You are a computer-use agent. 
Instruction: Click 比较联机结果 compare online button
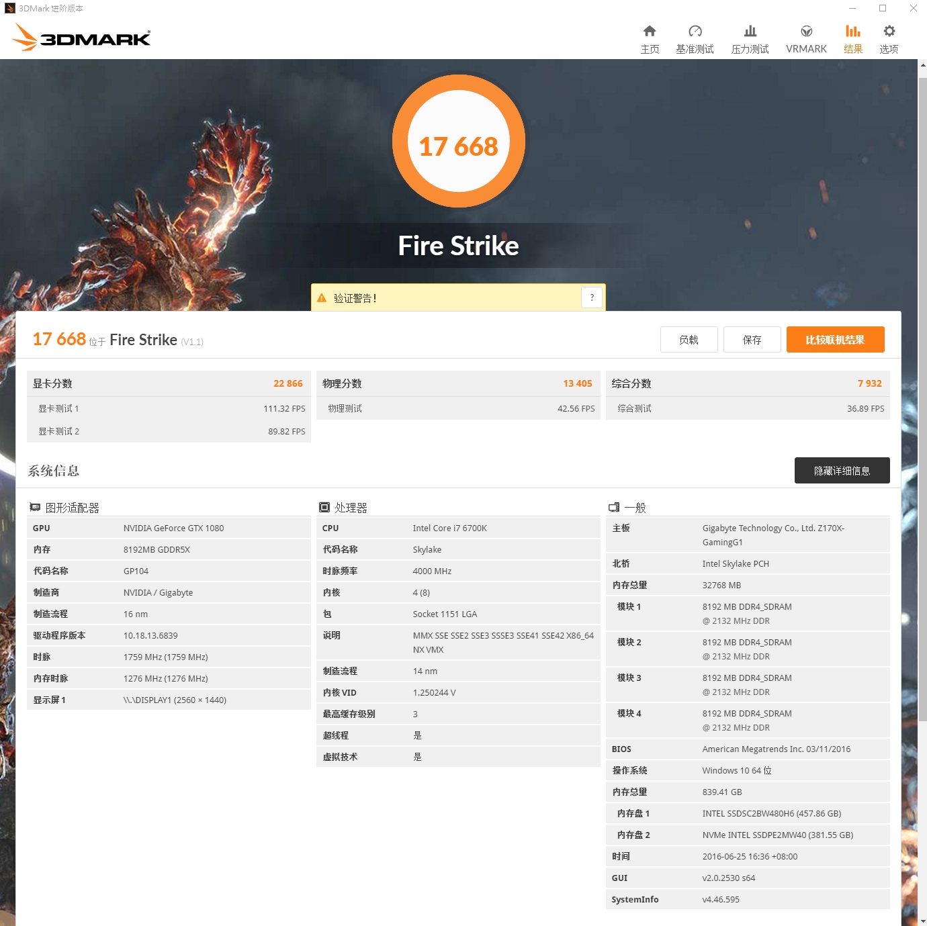tap(835, 340)
